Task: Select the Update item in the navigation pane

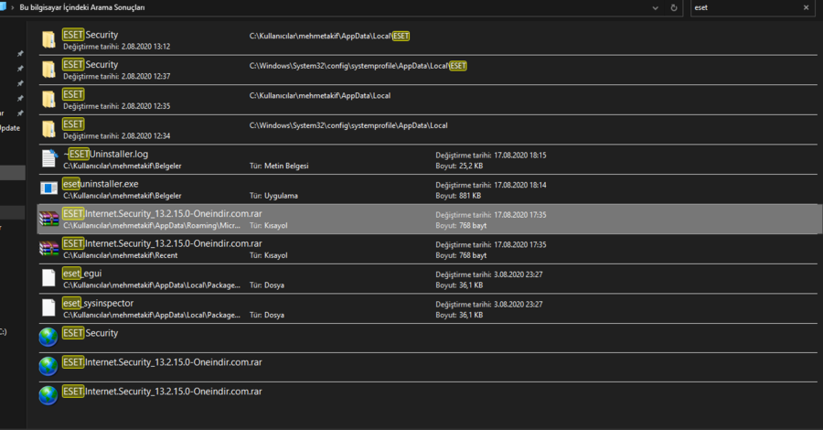Action: [x=10, y=128]
